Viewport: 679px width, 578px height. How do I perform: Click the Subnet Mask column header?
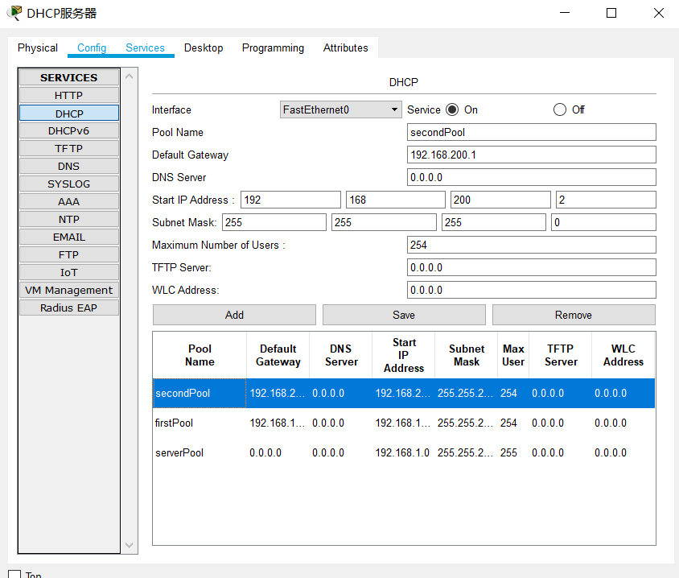tap(467, 355)
